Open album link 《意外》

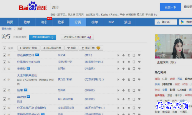coord(88,55)
